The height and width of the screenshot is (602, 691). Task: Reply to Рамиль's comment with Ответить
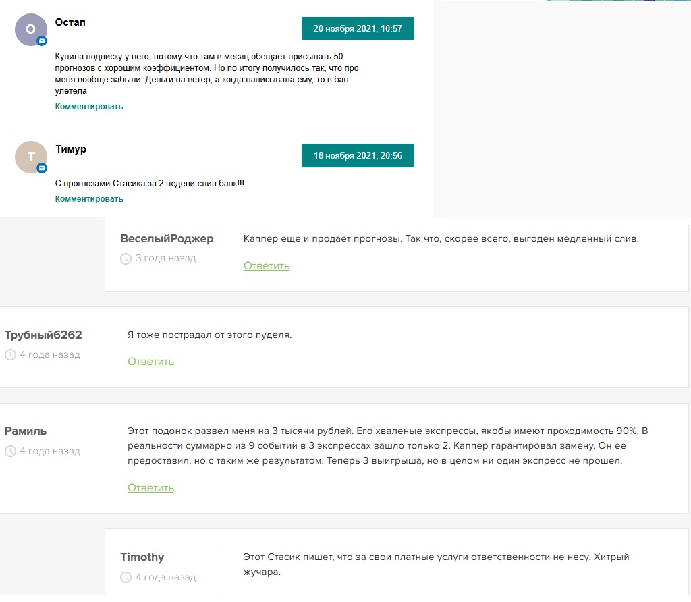point(150,488)
